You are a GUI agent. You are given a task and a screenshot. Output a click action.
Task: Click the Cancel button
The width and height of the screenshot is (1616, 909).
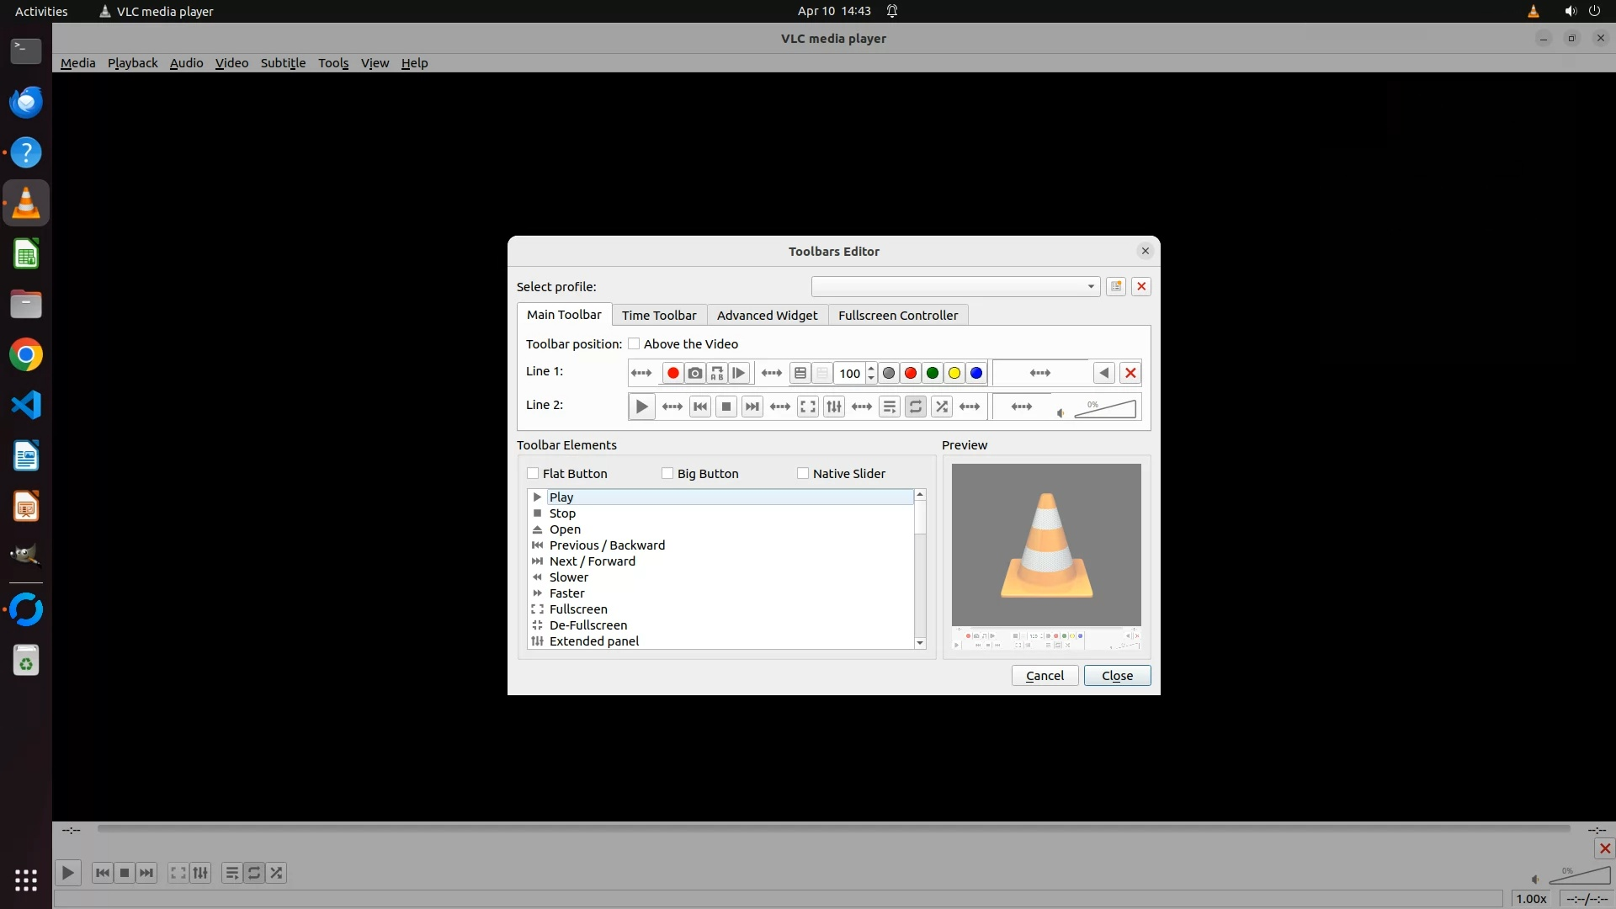pyautogui.click(x=1045, y=675)
